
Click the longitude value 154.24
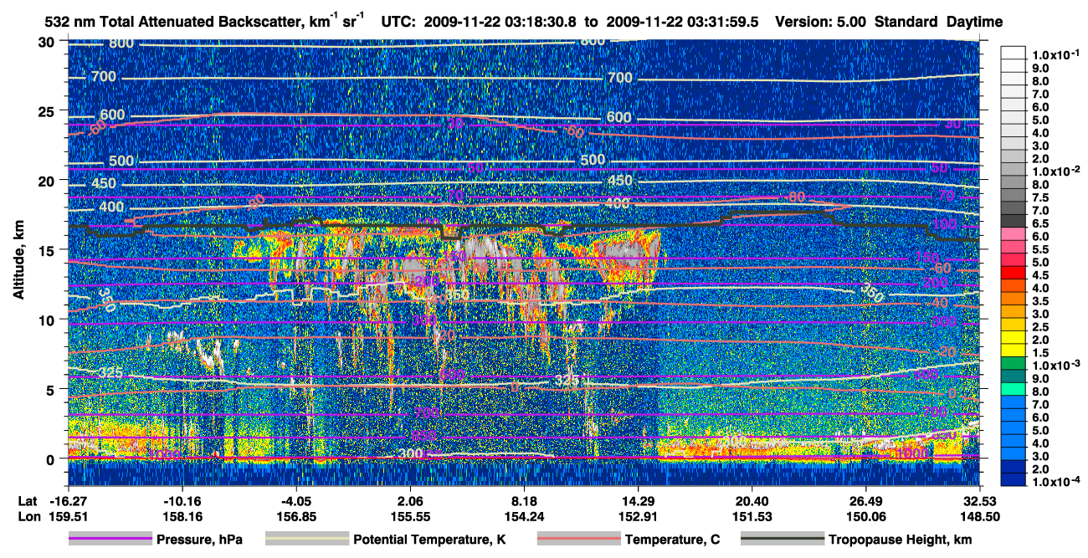coord(524,516)
